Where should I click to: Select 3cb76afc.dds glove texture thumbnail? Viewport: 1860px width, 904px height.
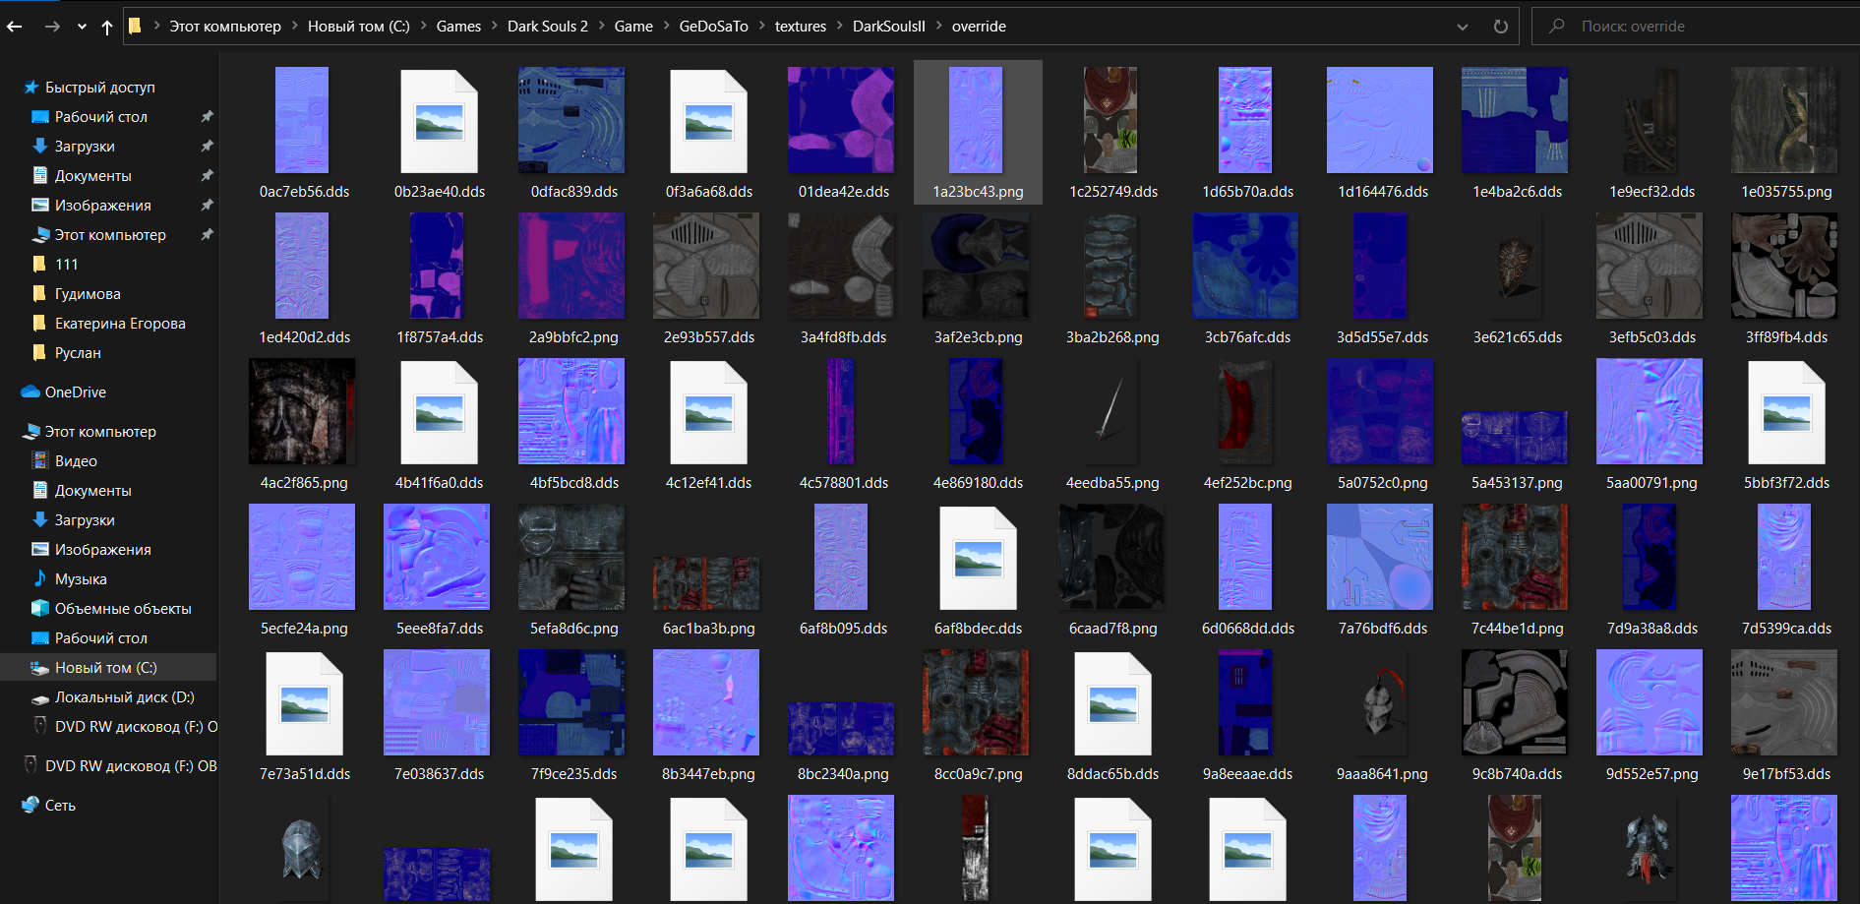1245,266
